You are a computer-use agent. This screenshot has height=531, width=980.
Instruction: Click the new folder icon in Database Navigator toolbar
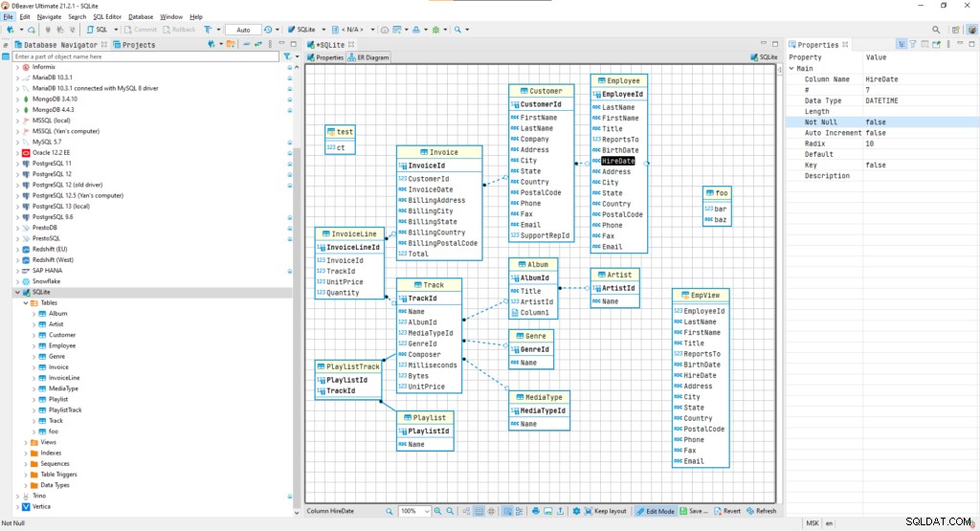click(231, 44)
